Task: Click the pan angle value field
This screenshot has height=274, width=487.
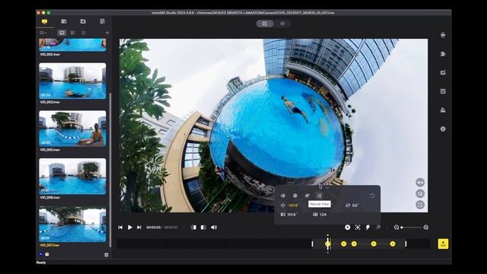Action: [x=293, y=205]
